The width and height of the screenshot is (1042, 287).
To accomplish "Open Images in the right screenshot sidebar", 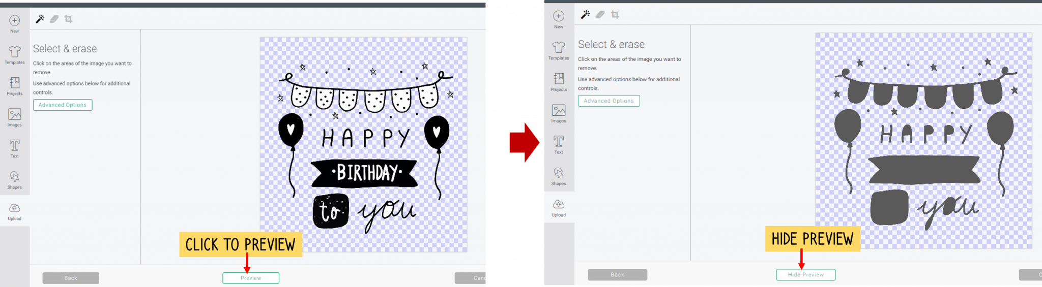I will [559, 113].
